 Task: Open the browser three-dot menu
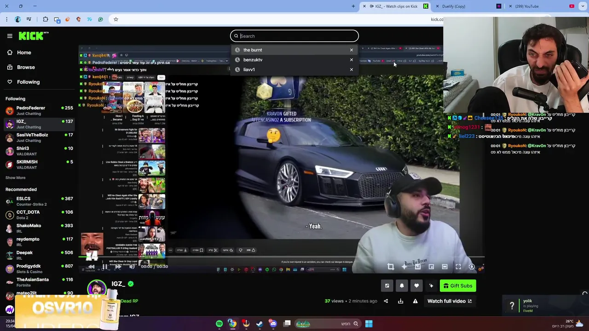[x=6, y=19]
